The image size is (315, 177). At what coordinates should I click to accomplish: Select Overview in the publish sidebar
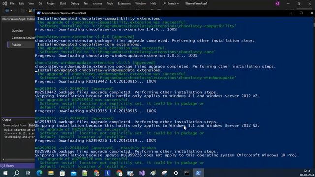tap(18, 31)
